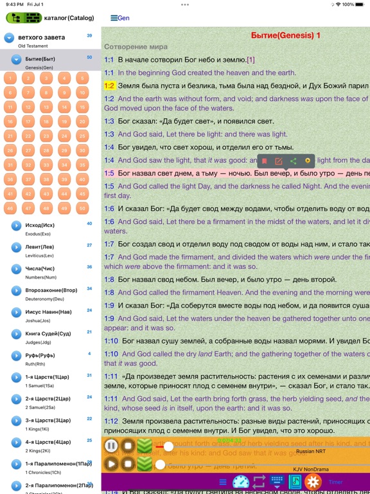370x494 pixels.
Task: Expand 3-я Царств (1 Kings) book
Action: coord(16,421)
